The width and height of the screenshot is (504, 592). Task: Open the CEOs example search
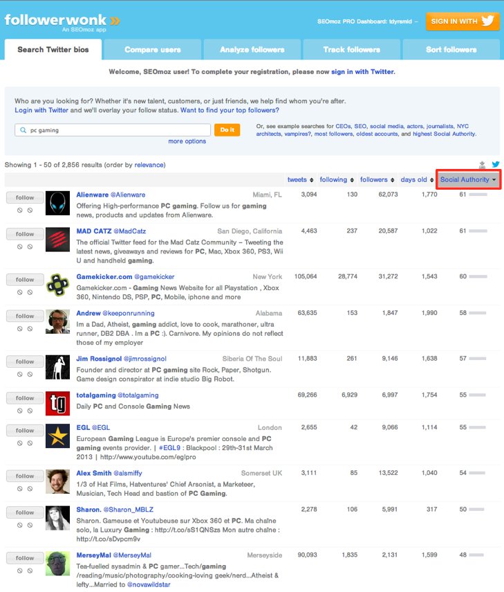tap(343, 126)
